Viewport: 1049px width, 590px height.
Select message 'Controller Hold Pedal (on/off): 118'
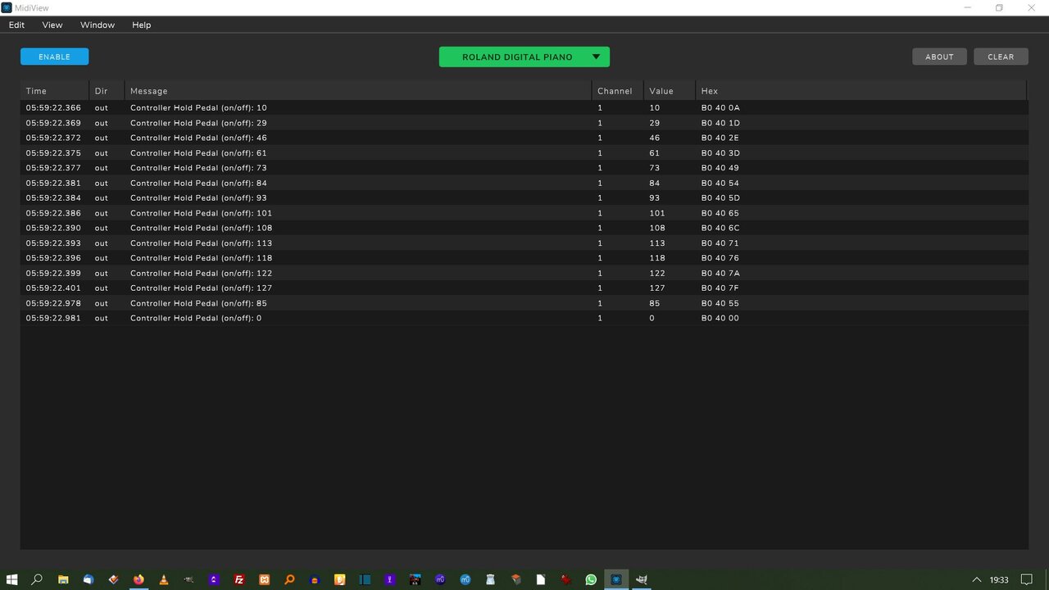coord(201,258)
